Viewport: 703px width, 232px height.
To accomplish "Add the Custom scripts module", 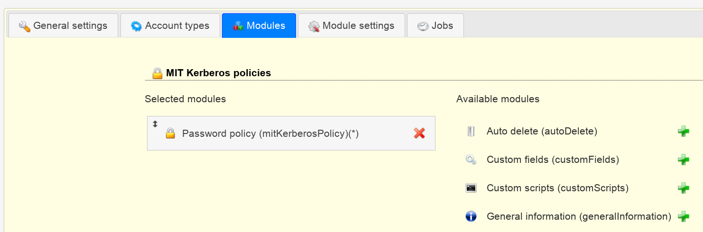I will pyautogui.click(x=683, y=188).
